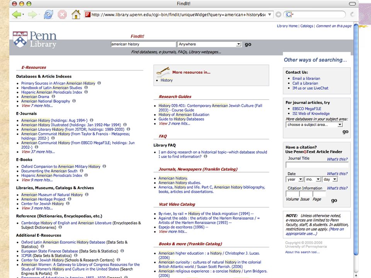
Task: Click the Page input field
Action: click(319, 194)
